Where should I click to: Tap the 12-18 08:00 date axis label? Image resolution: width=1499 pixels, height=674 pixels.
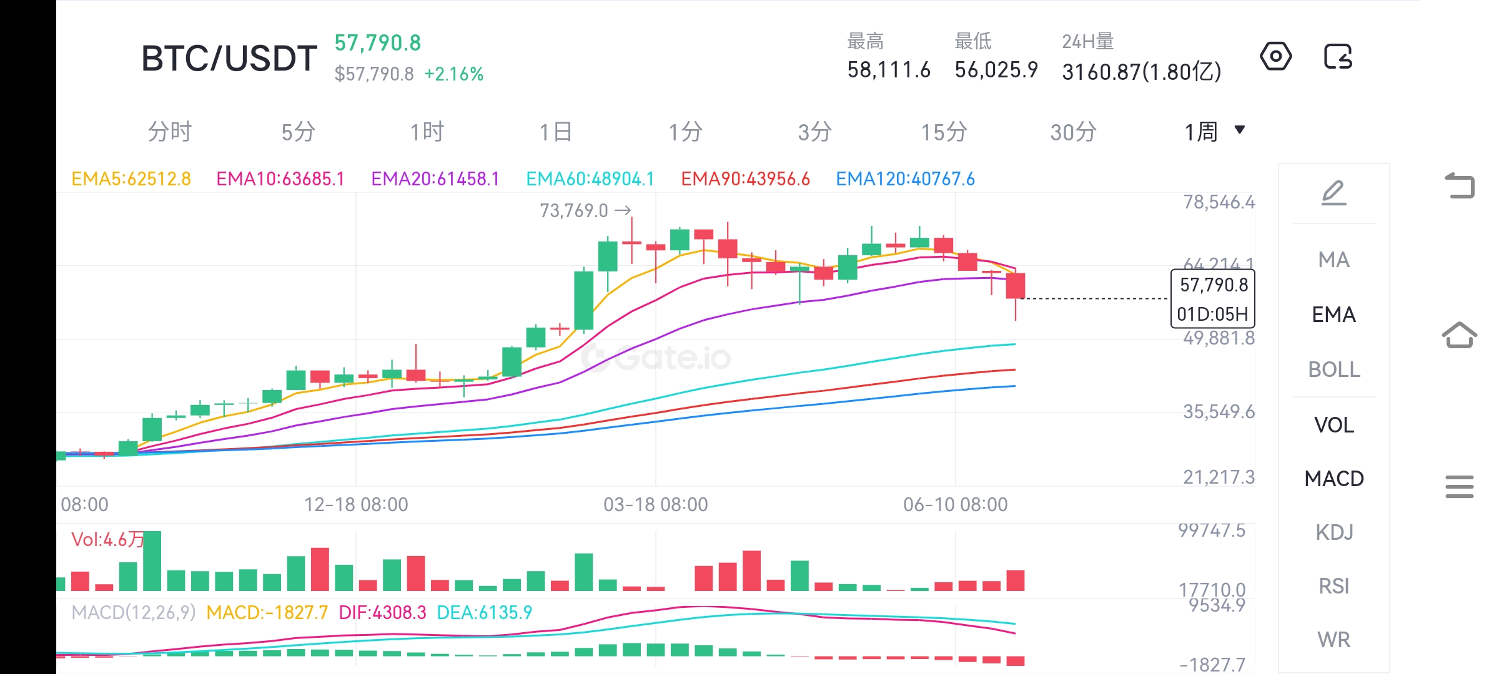coord(356,504)
